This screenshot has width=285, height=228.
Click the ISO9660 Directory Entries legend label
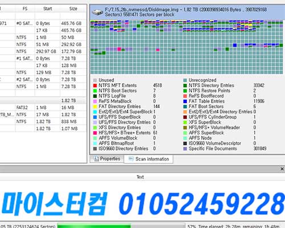(x=123, y=149)
